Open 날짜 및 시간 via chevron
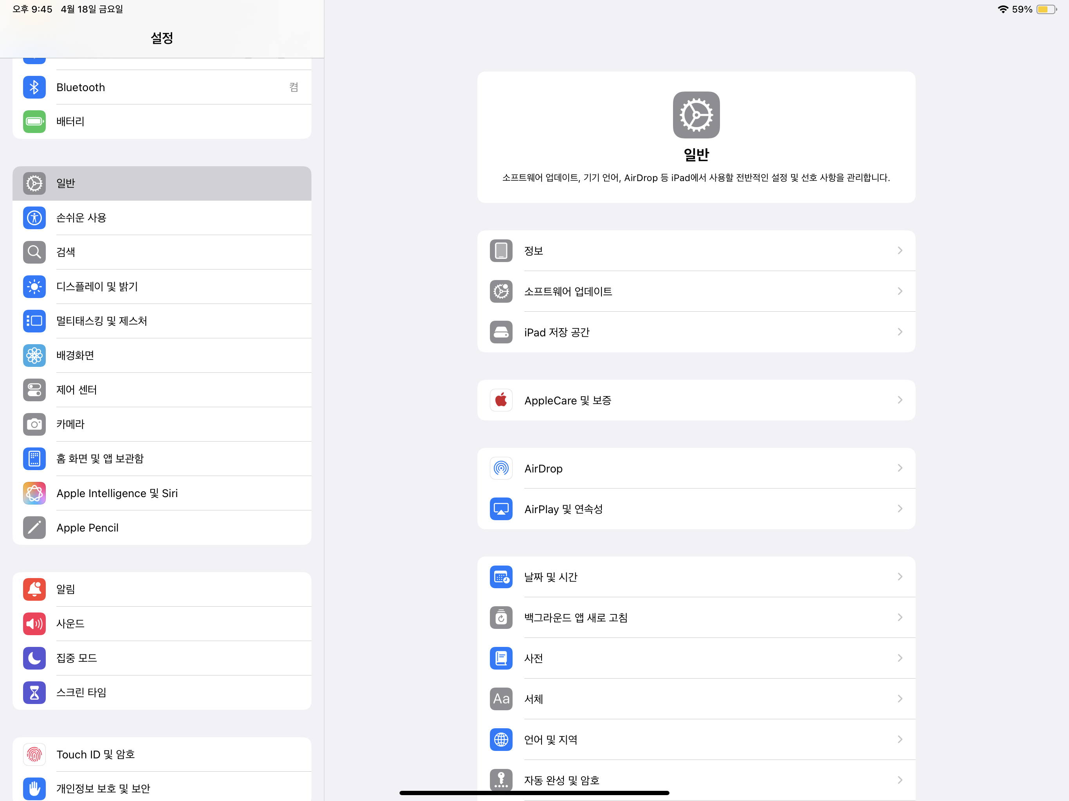This screenshot has height=801, width=1069. coord(900,577)
